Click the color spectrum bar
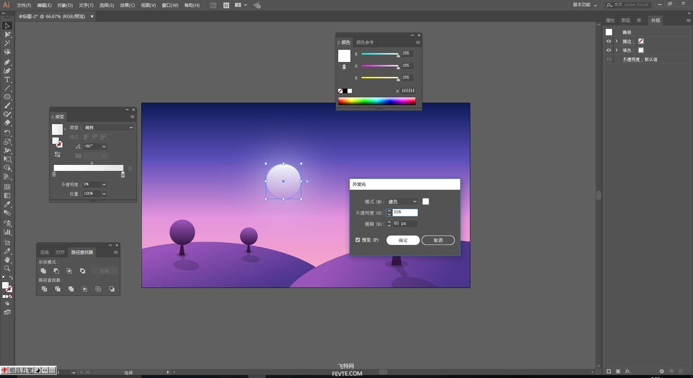693x378 pixels. (x=377, y=101)
